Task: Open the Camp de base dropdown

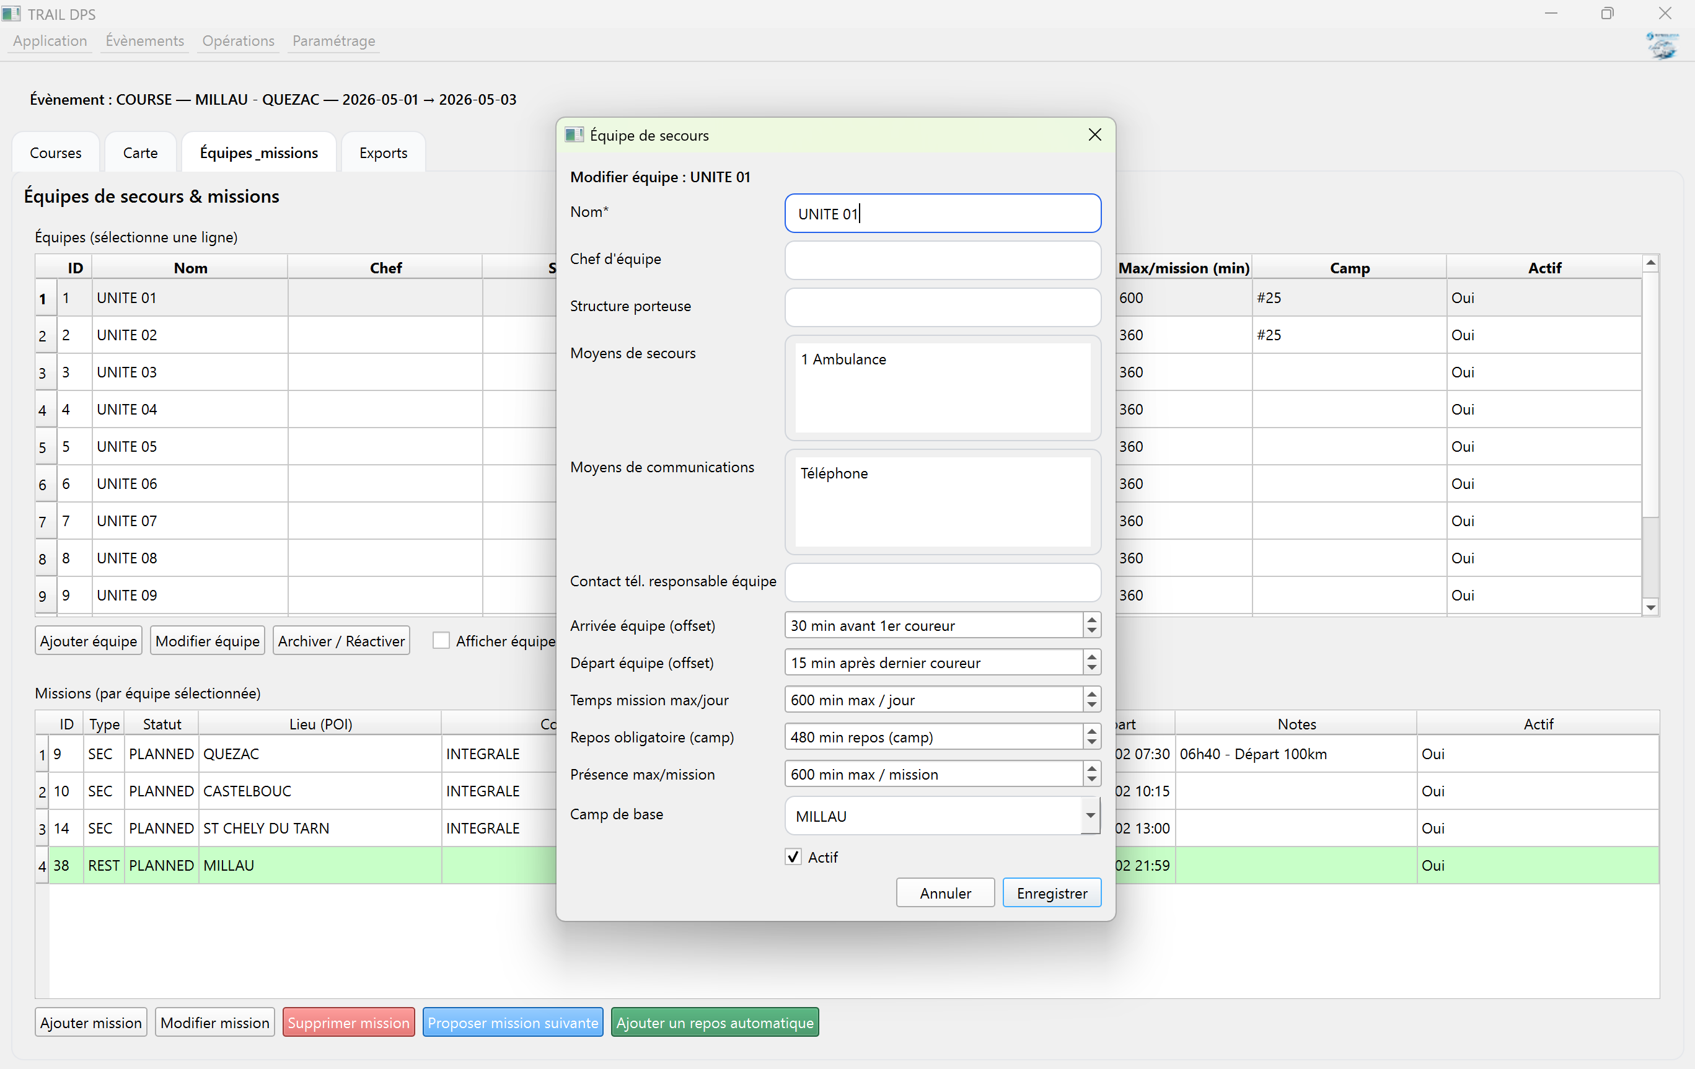Action: (1090, 816)
